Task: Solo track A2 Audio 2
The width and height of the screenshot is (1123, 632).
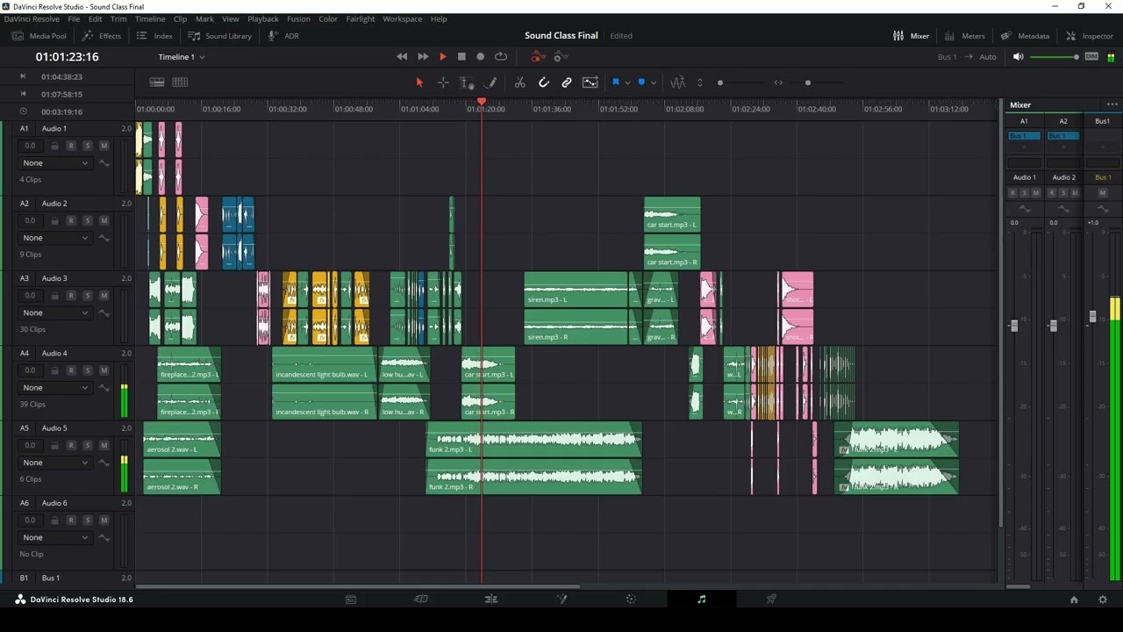Action: [x=88, y=220]
